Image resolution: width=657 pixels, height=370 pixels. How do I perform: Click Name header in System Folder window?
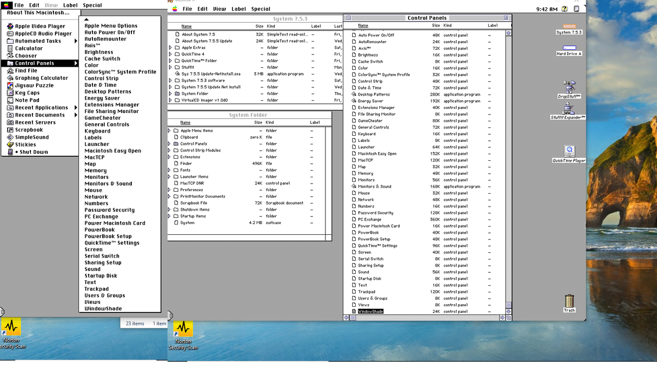tap(185, 122)
